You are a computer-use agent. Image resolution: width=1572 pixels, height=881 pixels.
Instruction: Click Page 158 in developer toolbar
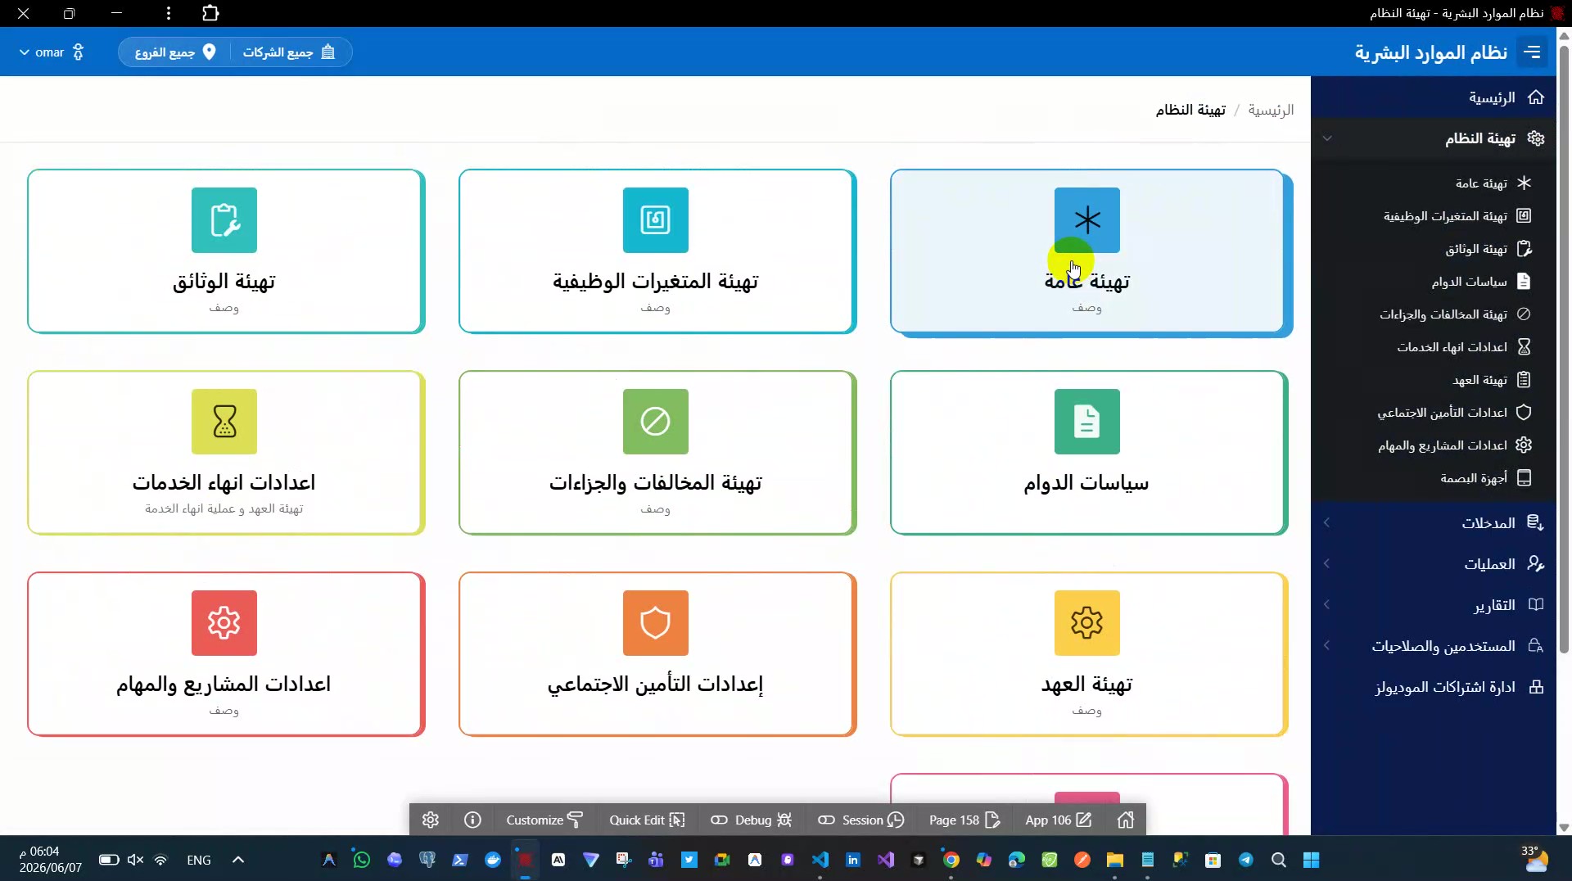click(x=964, y=820)
